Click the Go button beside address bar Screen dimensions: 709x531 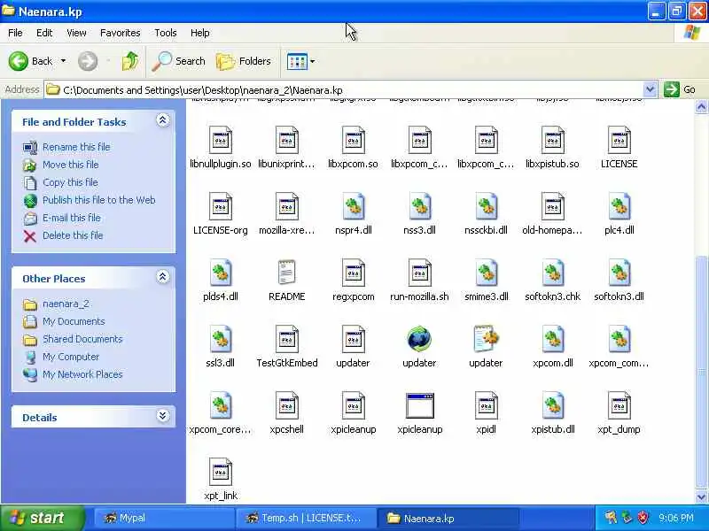tap(680, 89)
